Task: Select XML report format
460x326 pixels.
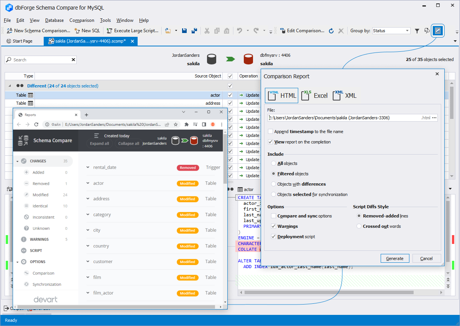Action: coord(345,95)
